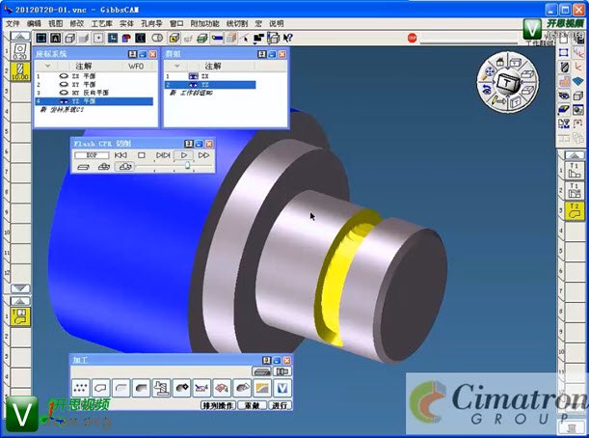Select tool tile 2 labeled 10.00
The width and height of the screenshot is (589, 438).
(20, 71)
